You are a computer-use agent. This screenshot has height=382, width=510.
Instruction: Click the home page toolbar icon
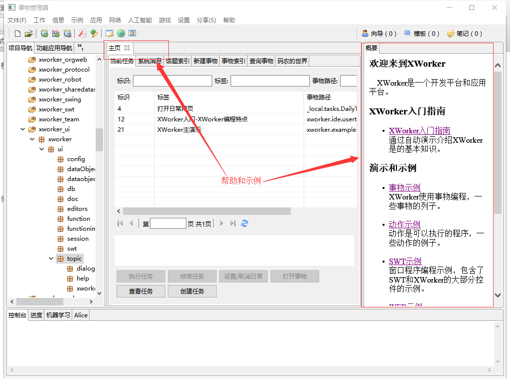pos(132,33)
